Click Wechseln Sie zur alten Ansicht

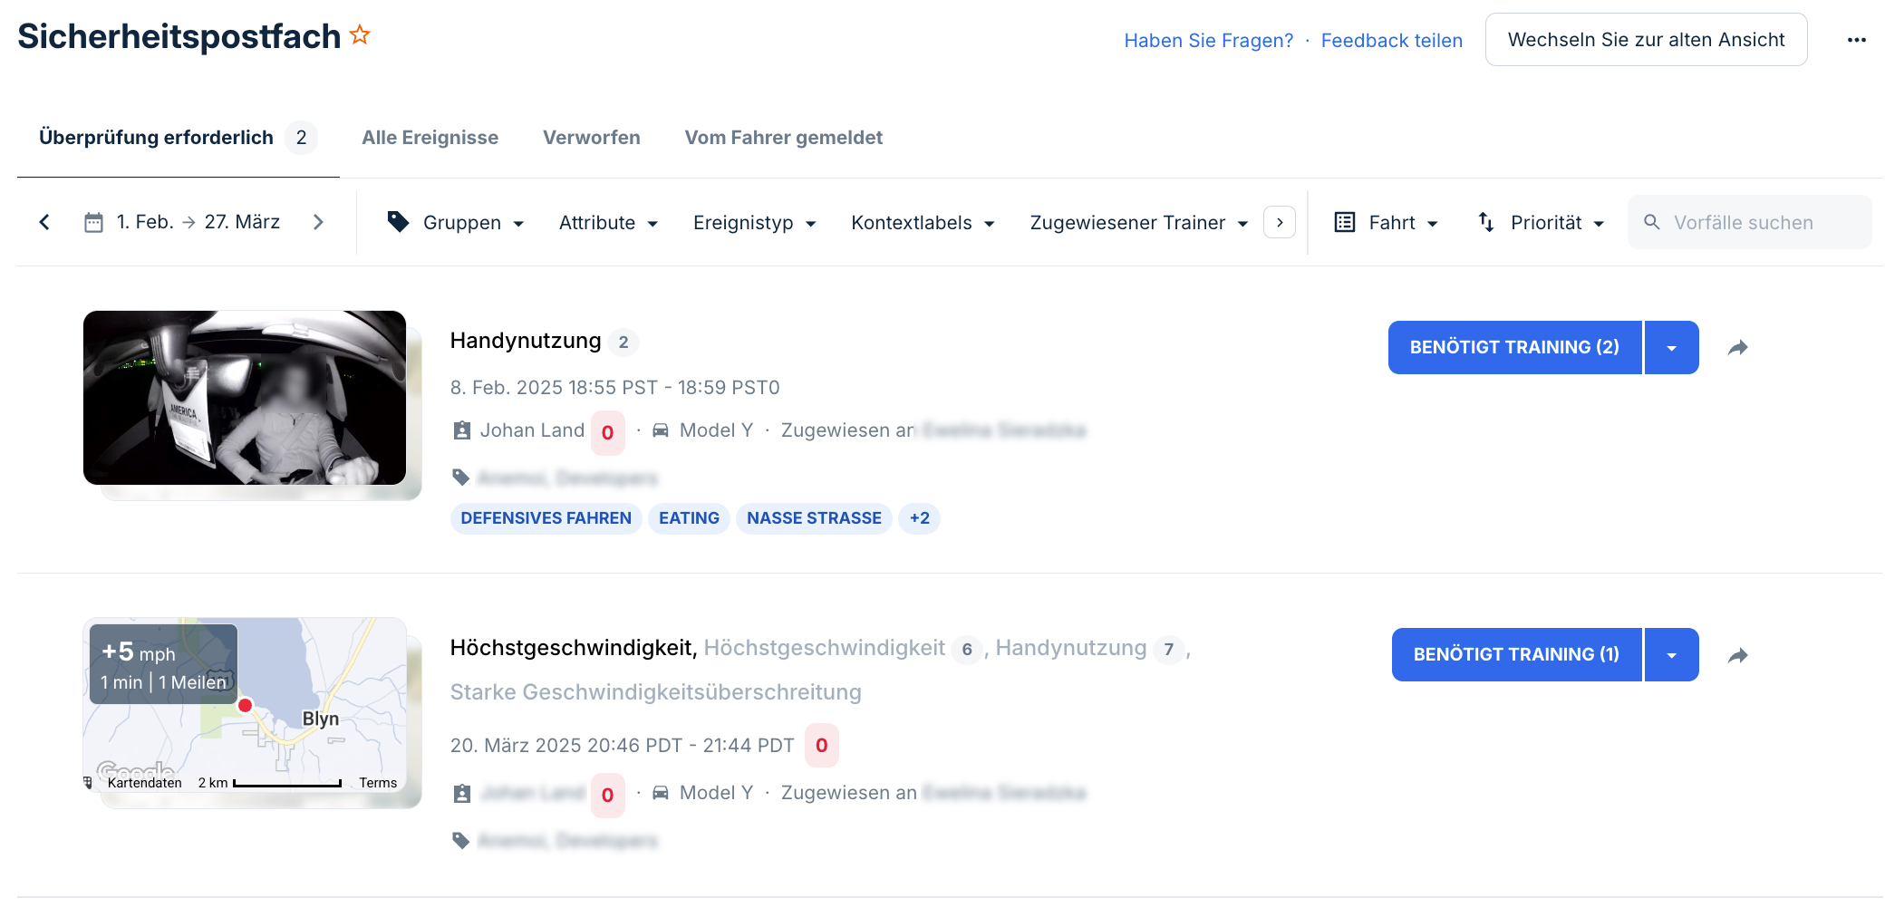[1646, 39]
